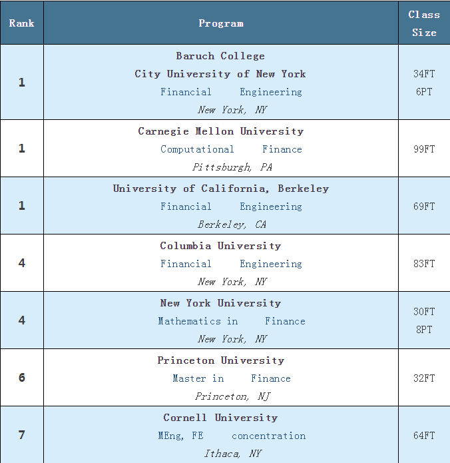
Task: Click the Rank column header
Action: coord(21,23)
